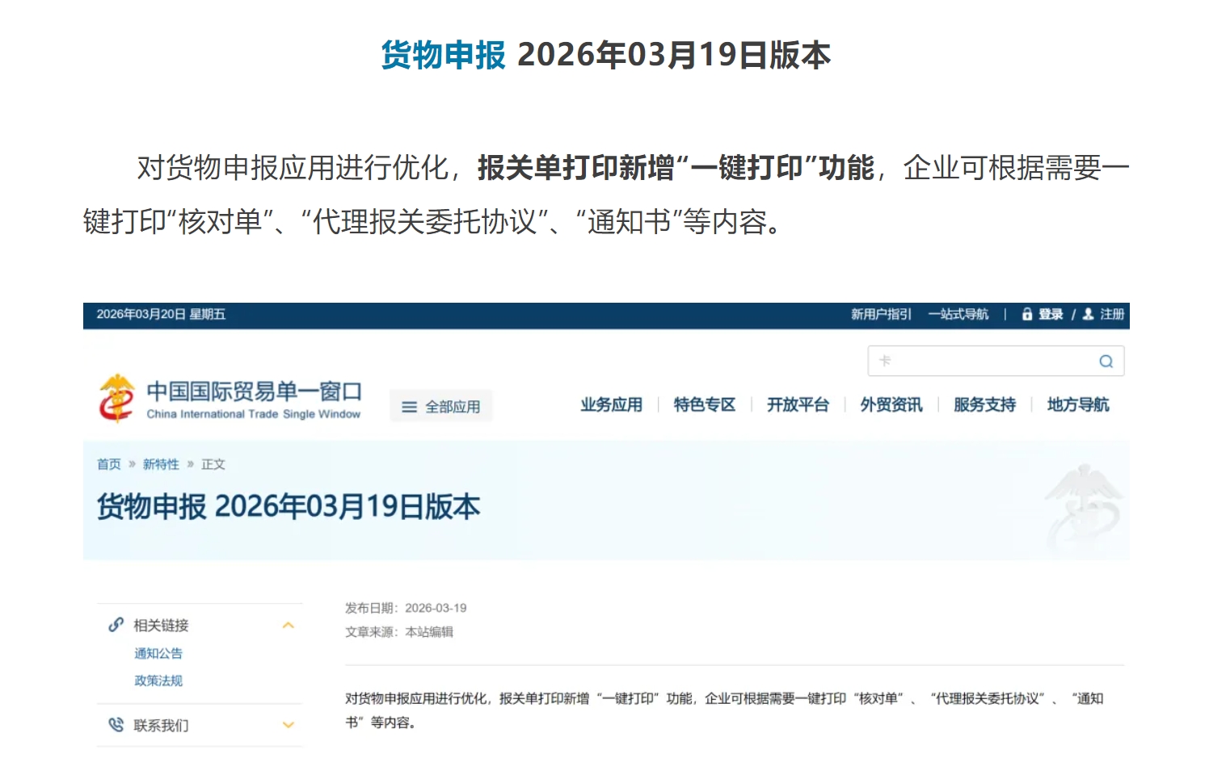
Task: Open the 特色专区 menu
Action: tap(704, 405)
